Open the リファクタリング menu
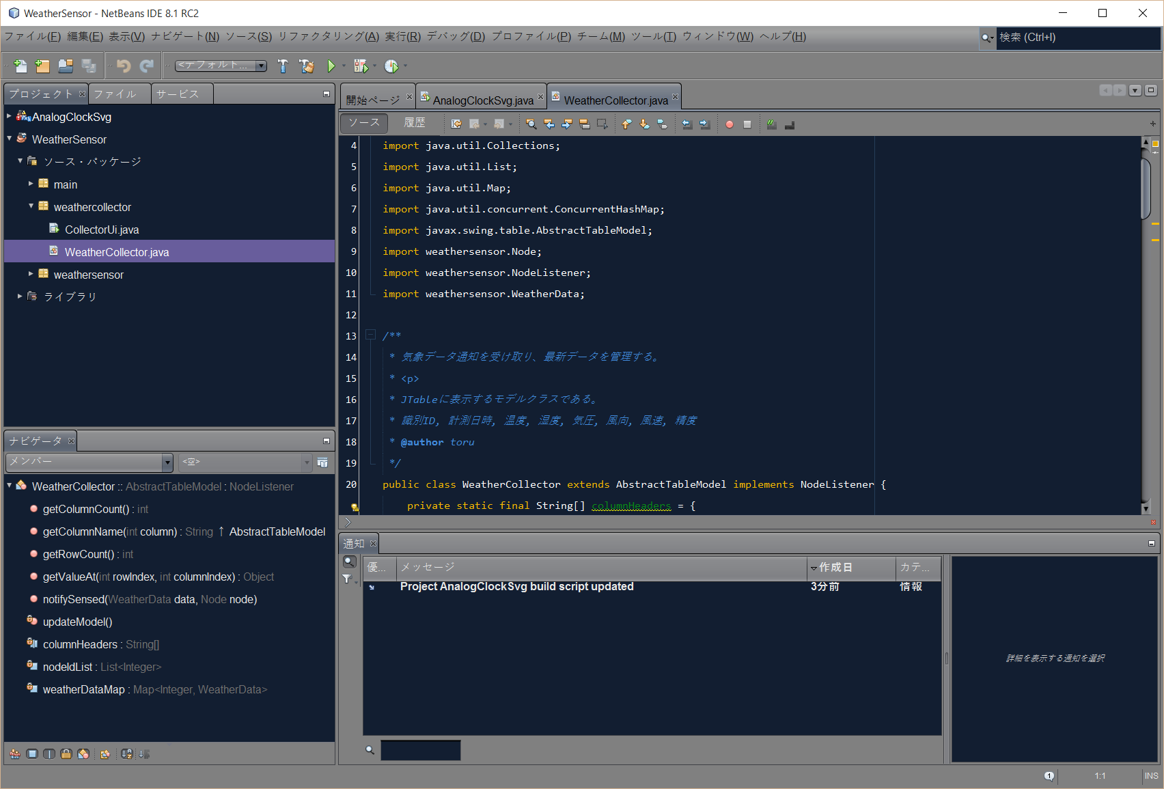This screenshot has width=1164, height=789. coord(329,37)
